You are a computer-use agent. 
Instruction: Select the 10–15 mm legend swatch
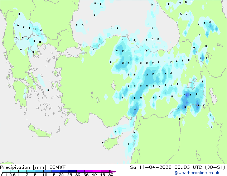coord(47,171)
